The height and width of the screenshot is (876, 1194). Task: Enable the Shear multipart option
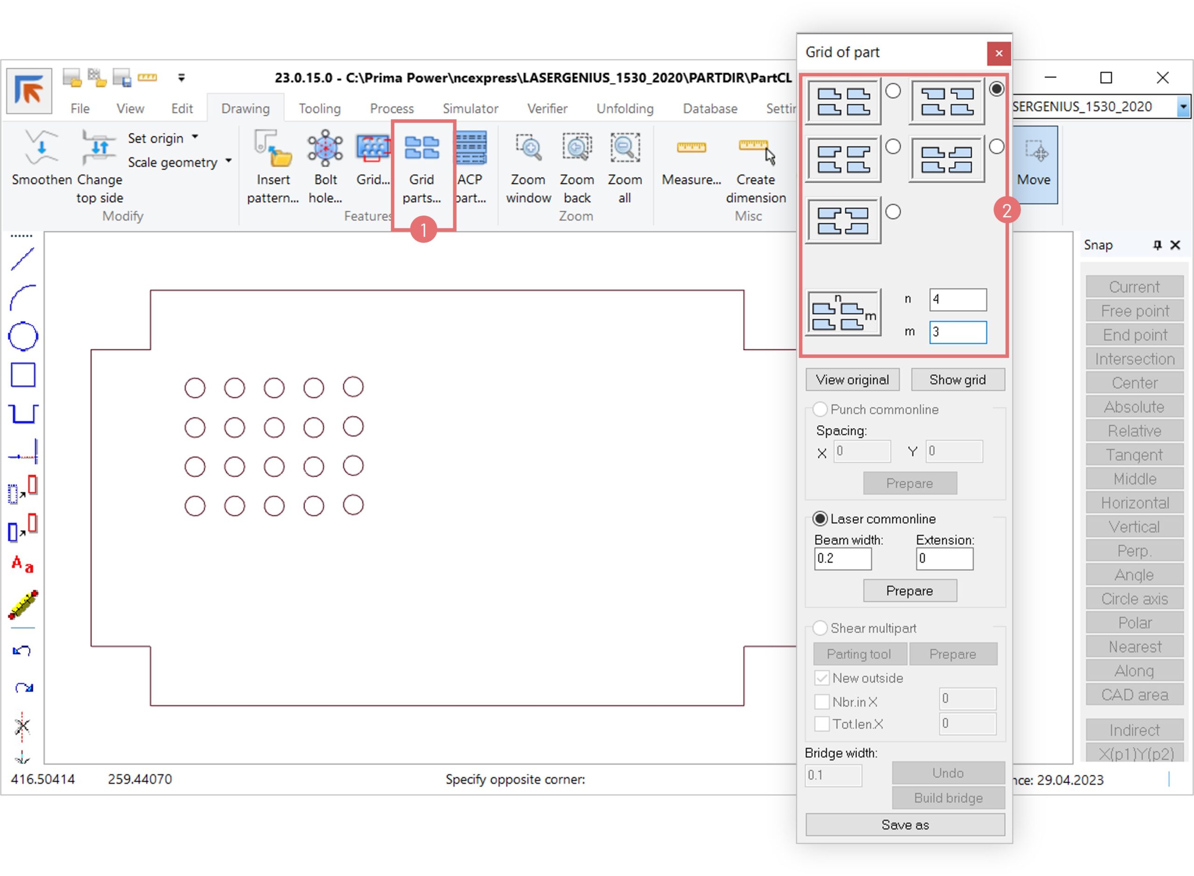coord(819,628)
